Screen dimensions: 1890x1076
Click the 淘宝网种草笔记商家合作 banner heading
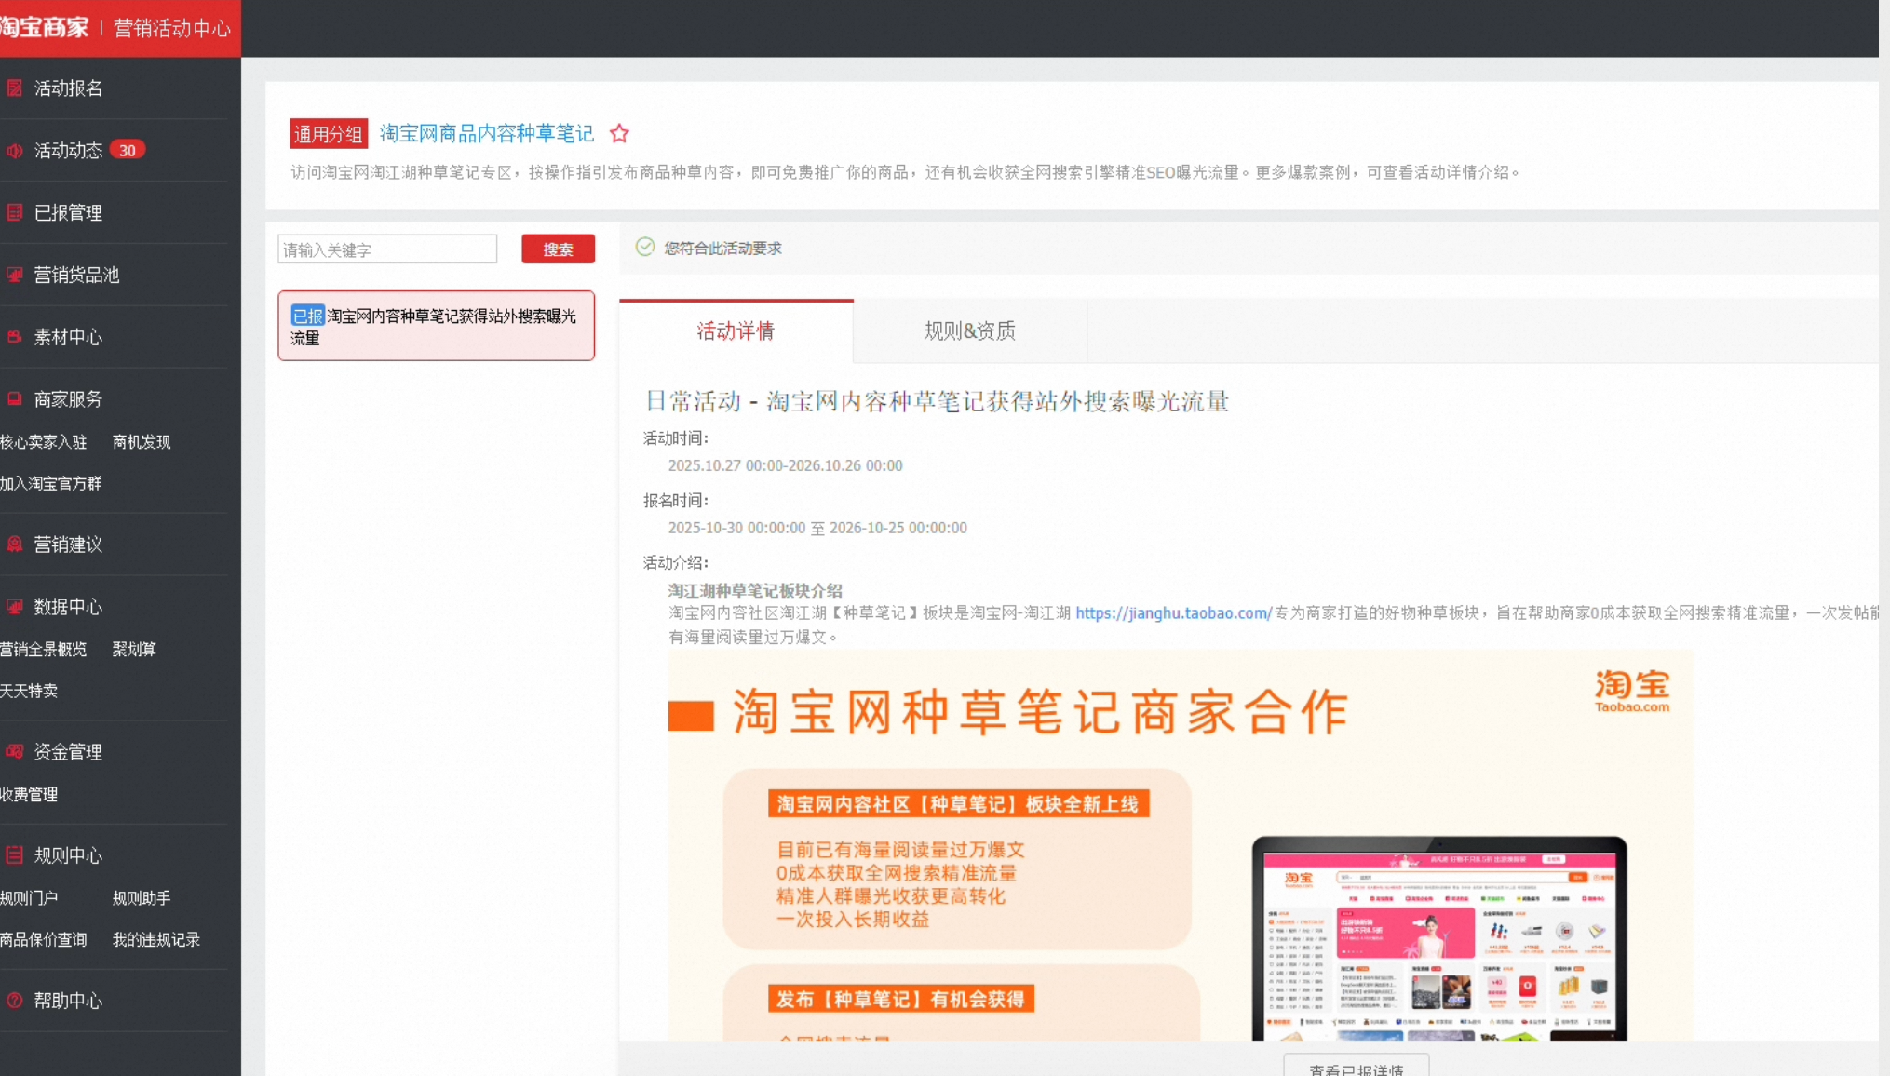click(x=1041, y=712)
